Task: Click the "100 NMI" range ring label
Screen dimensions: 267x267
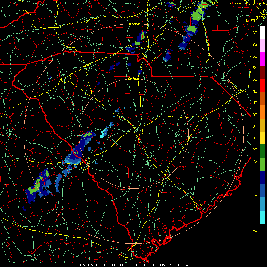Action: click(133, 24)
